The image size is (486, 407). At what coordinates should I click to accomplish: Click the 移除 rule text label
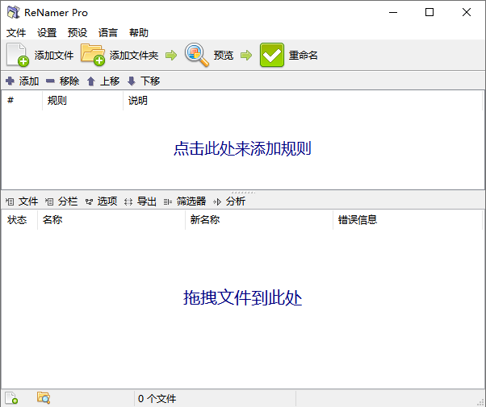click(69, 81)
